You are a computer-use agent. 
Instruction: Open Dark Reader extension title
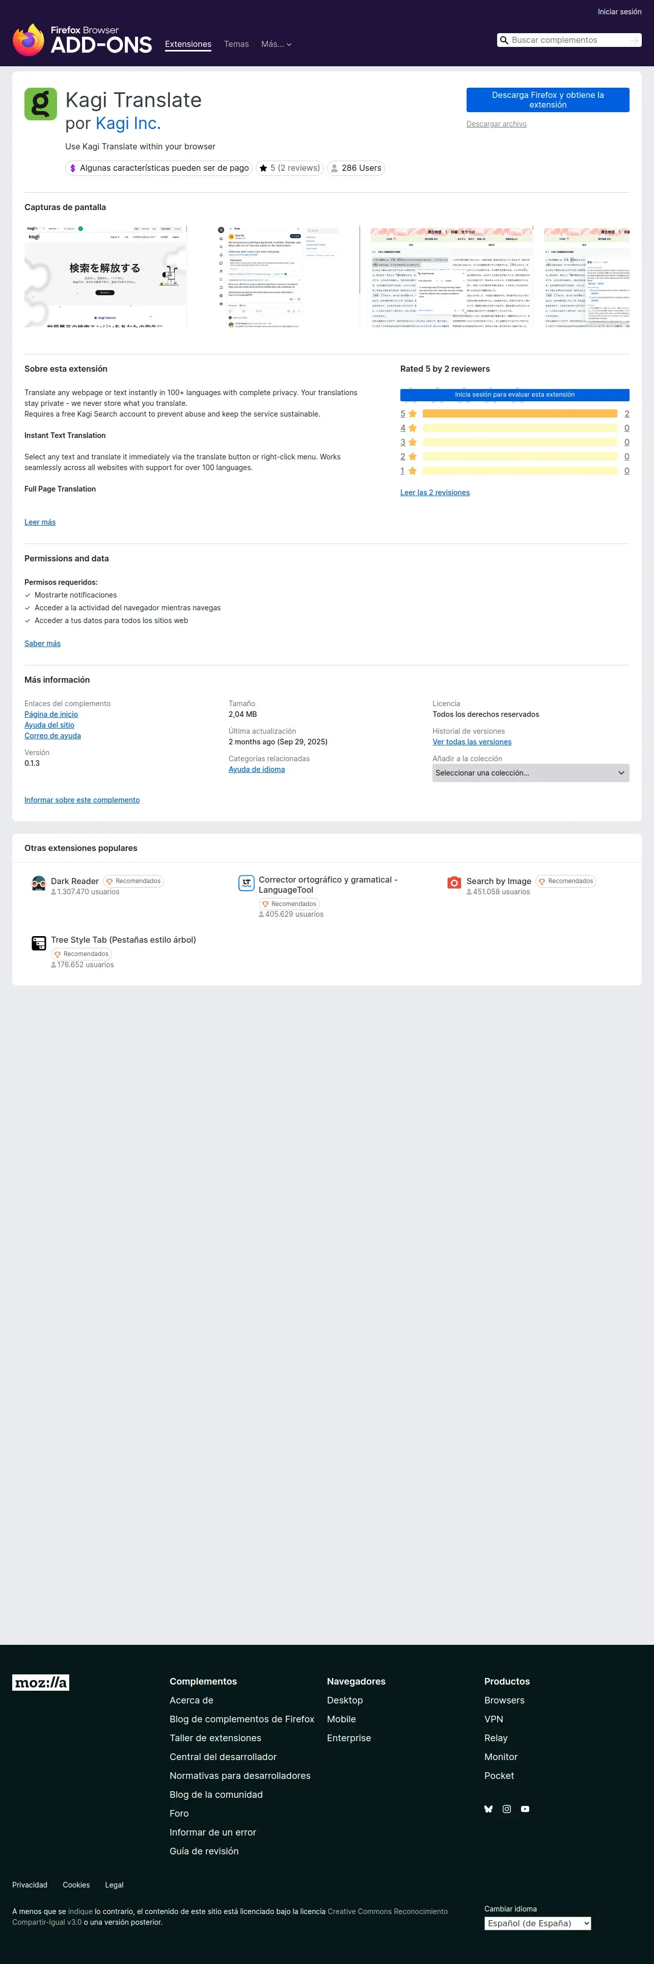tap(74, 882)
